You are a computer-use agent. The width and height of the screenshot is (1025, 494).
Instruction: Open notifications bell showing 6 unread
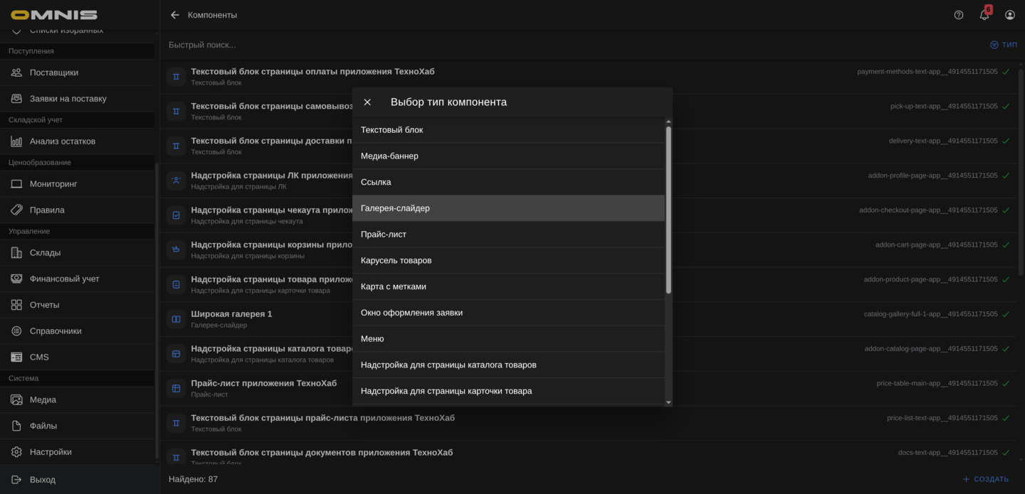[x=984, y=14]
